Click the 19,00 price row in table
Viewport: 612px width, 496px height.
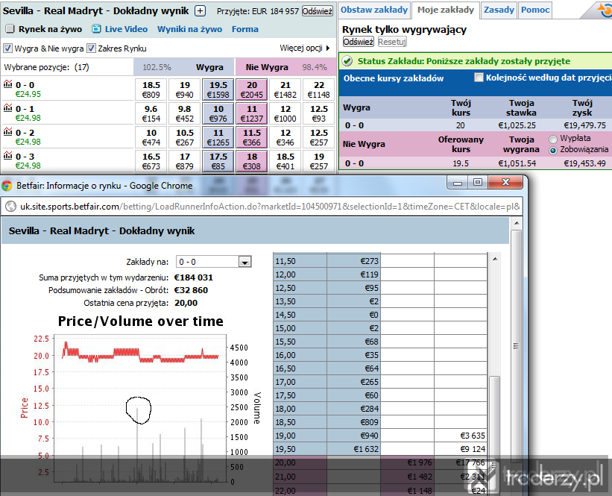click(x=380, y=436)
